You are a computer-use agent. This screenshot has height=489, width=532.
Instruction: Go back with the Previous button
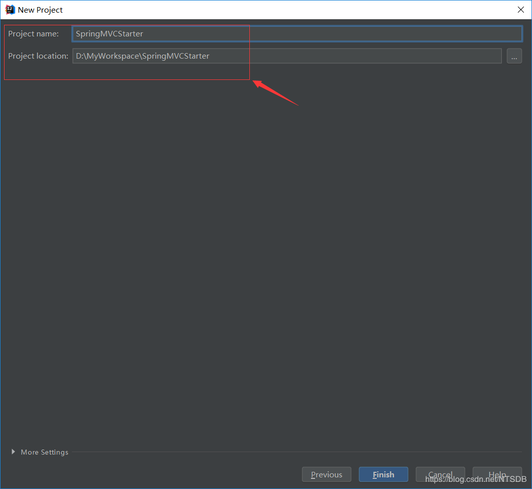pyautogui.click(x=326, y=474)
